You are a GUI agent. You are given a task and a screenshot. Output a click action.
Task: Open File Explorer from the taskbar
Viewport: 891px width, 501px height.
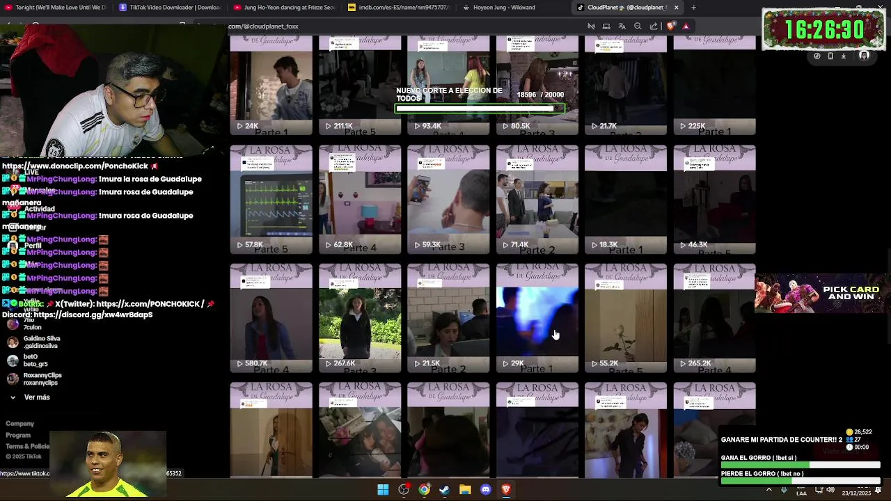coord(465,490)
